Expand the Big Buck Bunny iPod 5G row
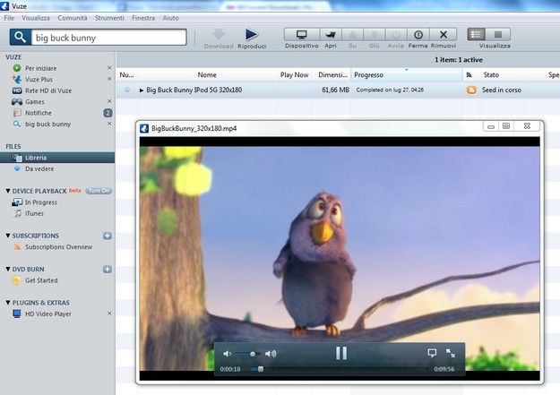Viewport: 560px width, 395px height. pyautogui.click(x=142, y=90)
